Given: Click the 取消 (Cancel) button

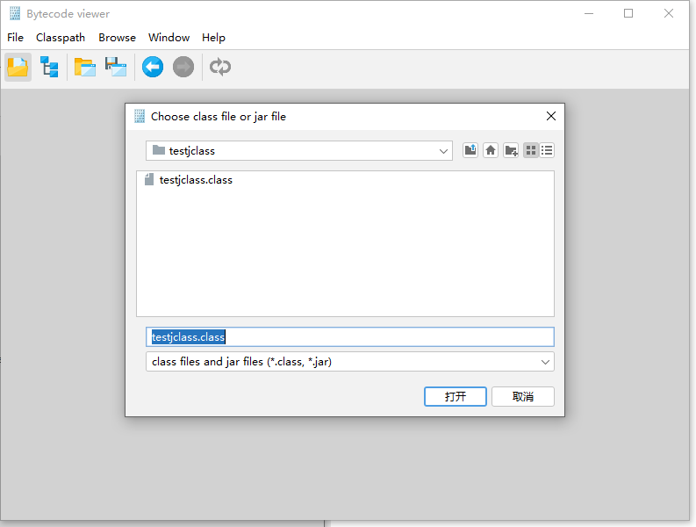Looking at the screenshot, I should tap(523, 396).
